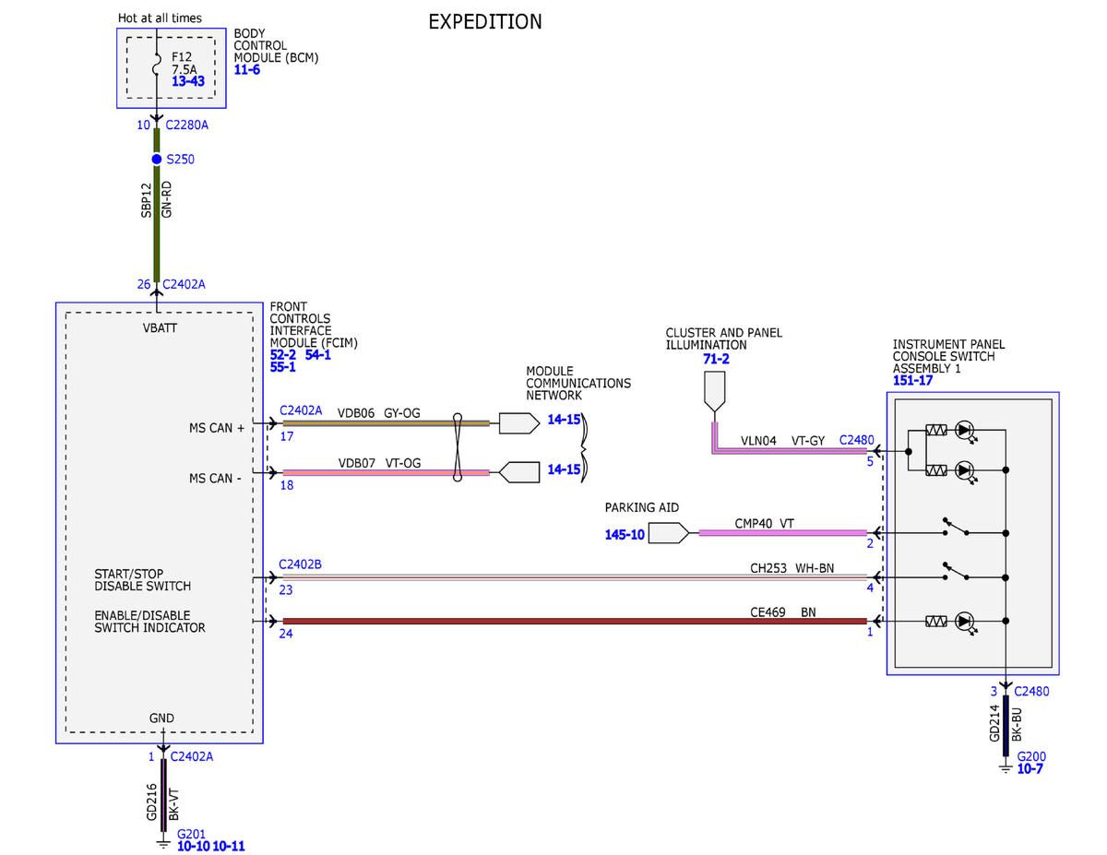Image resolution: width=1107 pixels, height=855 pixels.
Task: Open console switch reference 151-17
Action: point(914,380)
